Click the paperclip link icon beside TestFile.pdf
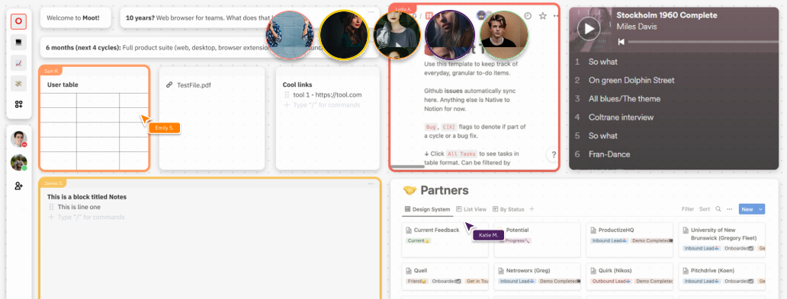The width and height of the screenshot is (787, 299). [169, 85]
